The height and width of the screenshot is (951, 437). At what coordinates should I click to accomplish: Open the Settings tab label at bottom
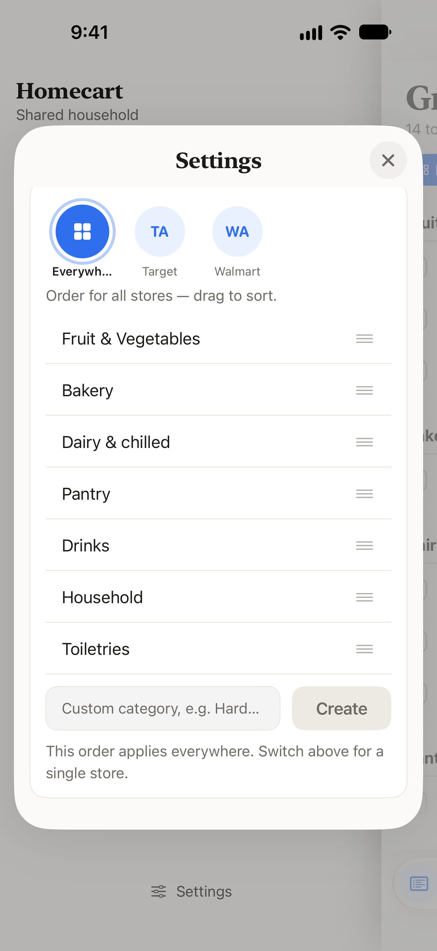point(204,891)
